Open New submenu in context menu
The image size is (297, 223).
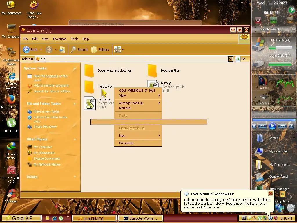pos(138,136)
